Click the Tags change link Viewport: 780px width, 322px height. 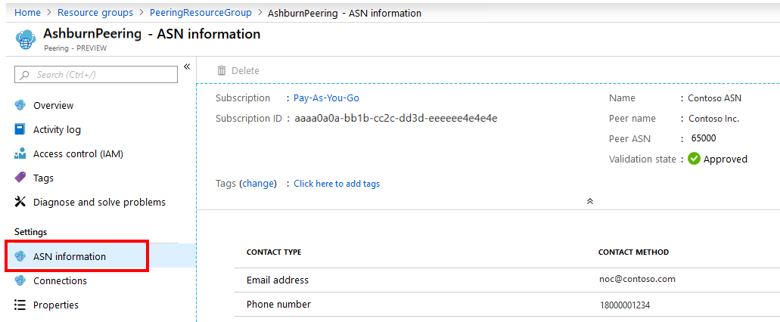258,183
